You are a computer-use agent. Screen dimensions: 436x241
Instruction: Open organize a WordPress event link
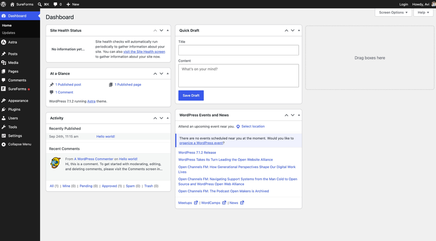201,143
